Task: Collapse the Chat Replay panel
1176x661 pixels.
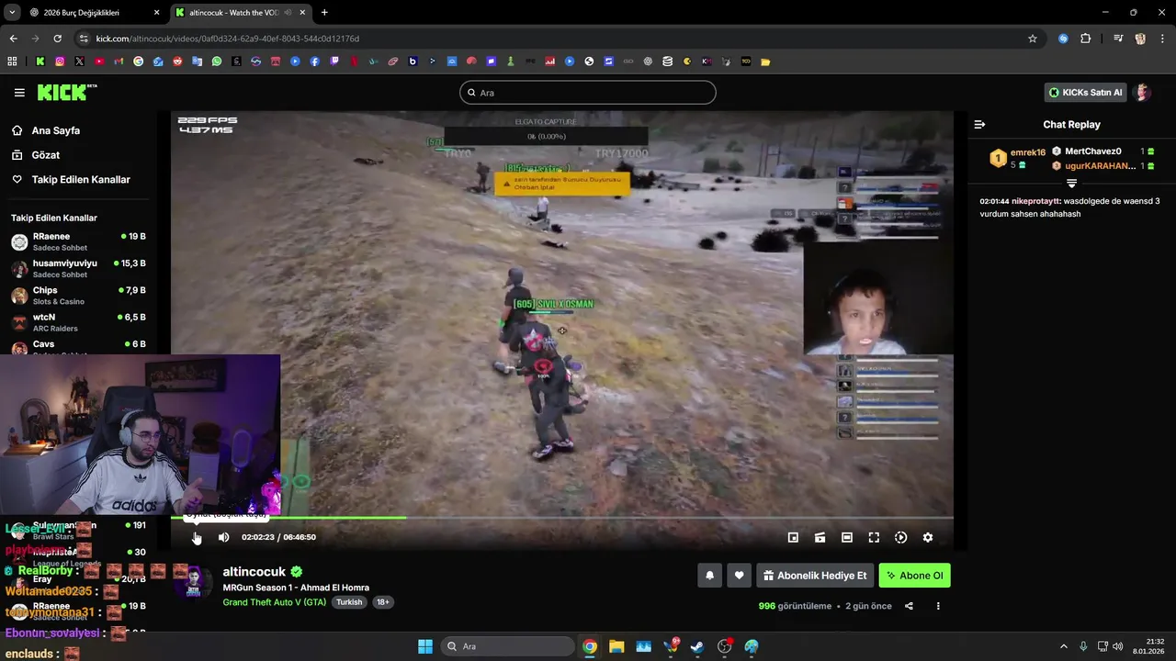Action: pyautogui.click(x=979, y=124)
